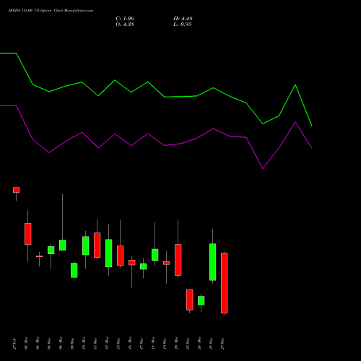Click the close value C: 1.06
Image resolution: width=361 pixels, height=361 pixels.
click(x=125, y=19)
